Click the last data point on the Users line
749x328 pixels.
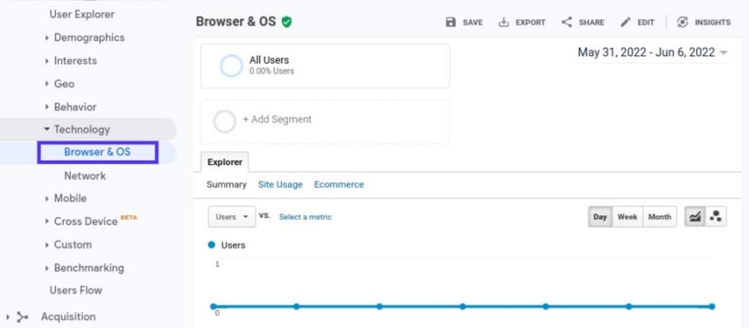(x=711, y=307)
